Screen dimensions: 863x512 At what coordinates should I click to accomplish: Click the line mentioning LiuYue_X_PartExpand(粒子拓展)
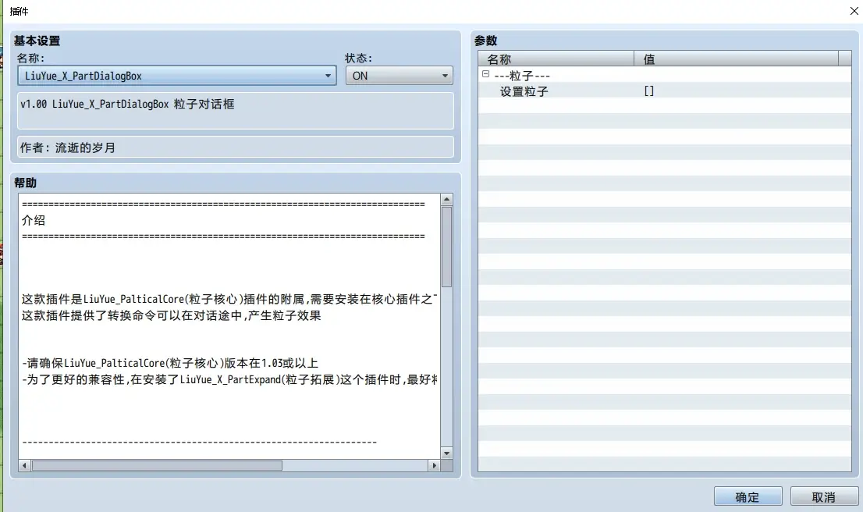point(229,379)
